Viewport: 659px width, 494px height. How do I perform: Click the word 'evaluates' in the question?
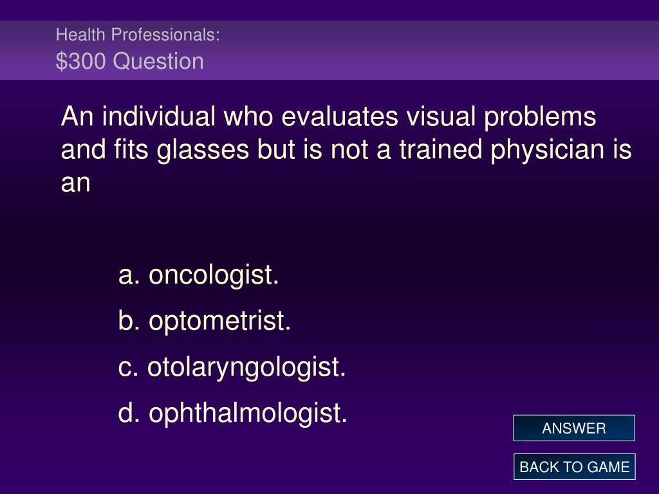(x=340, y=116)
